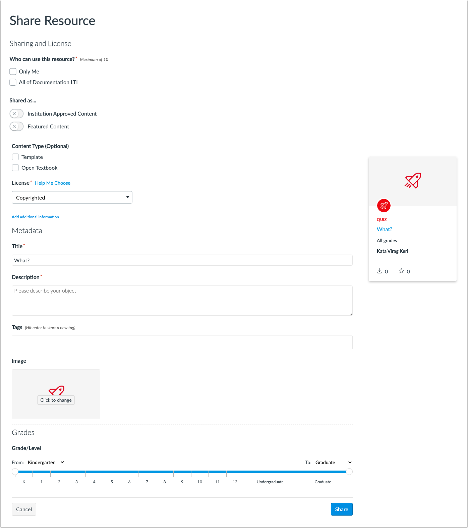Screen dimensions: 468x528
Task: Open the To Graduate grade dropdown
Action: [x=334, y=463]
